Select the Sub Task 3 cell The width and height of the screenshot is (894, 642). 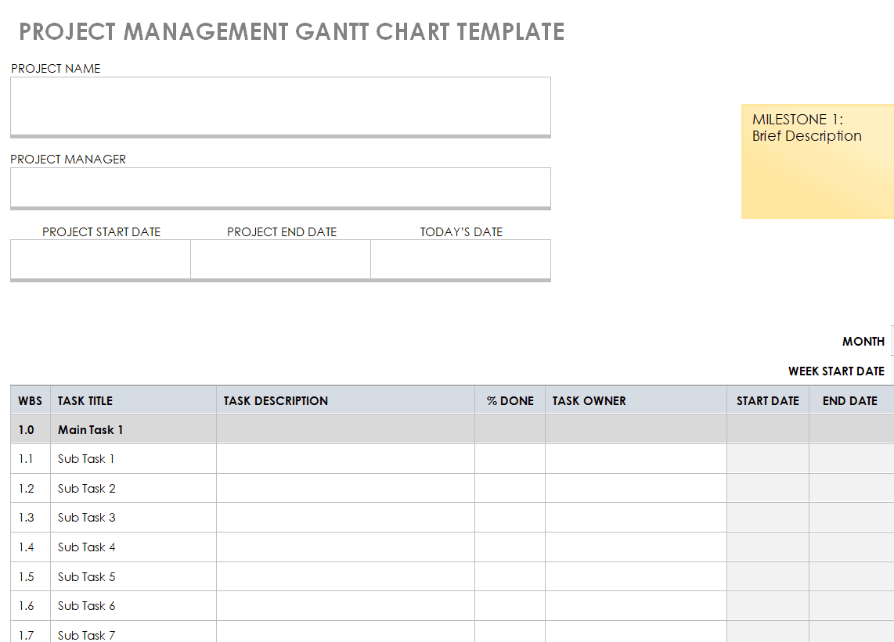133,517
